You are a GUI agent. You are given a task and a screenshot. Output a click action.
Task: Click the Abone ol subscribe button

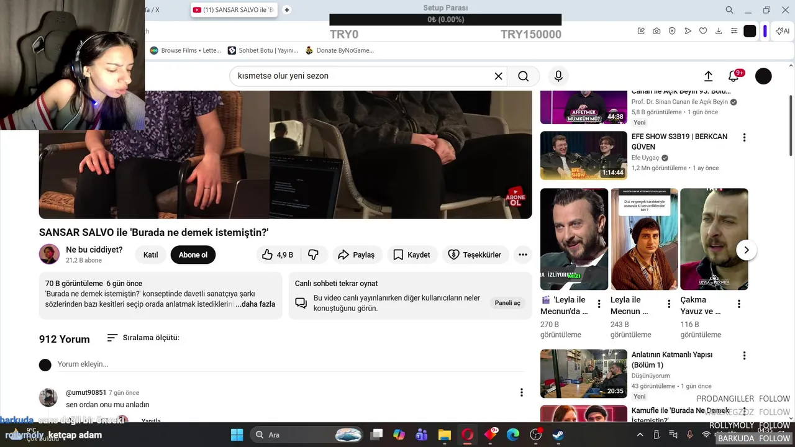pos(193,255)
